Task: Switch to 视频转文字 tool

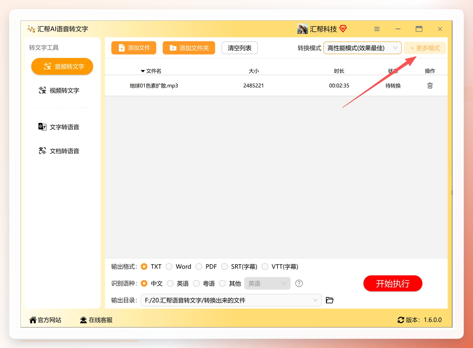Action: tap(59, 90)
